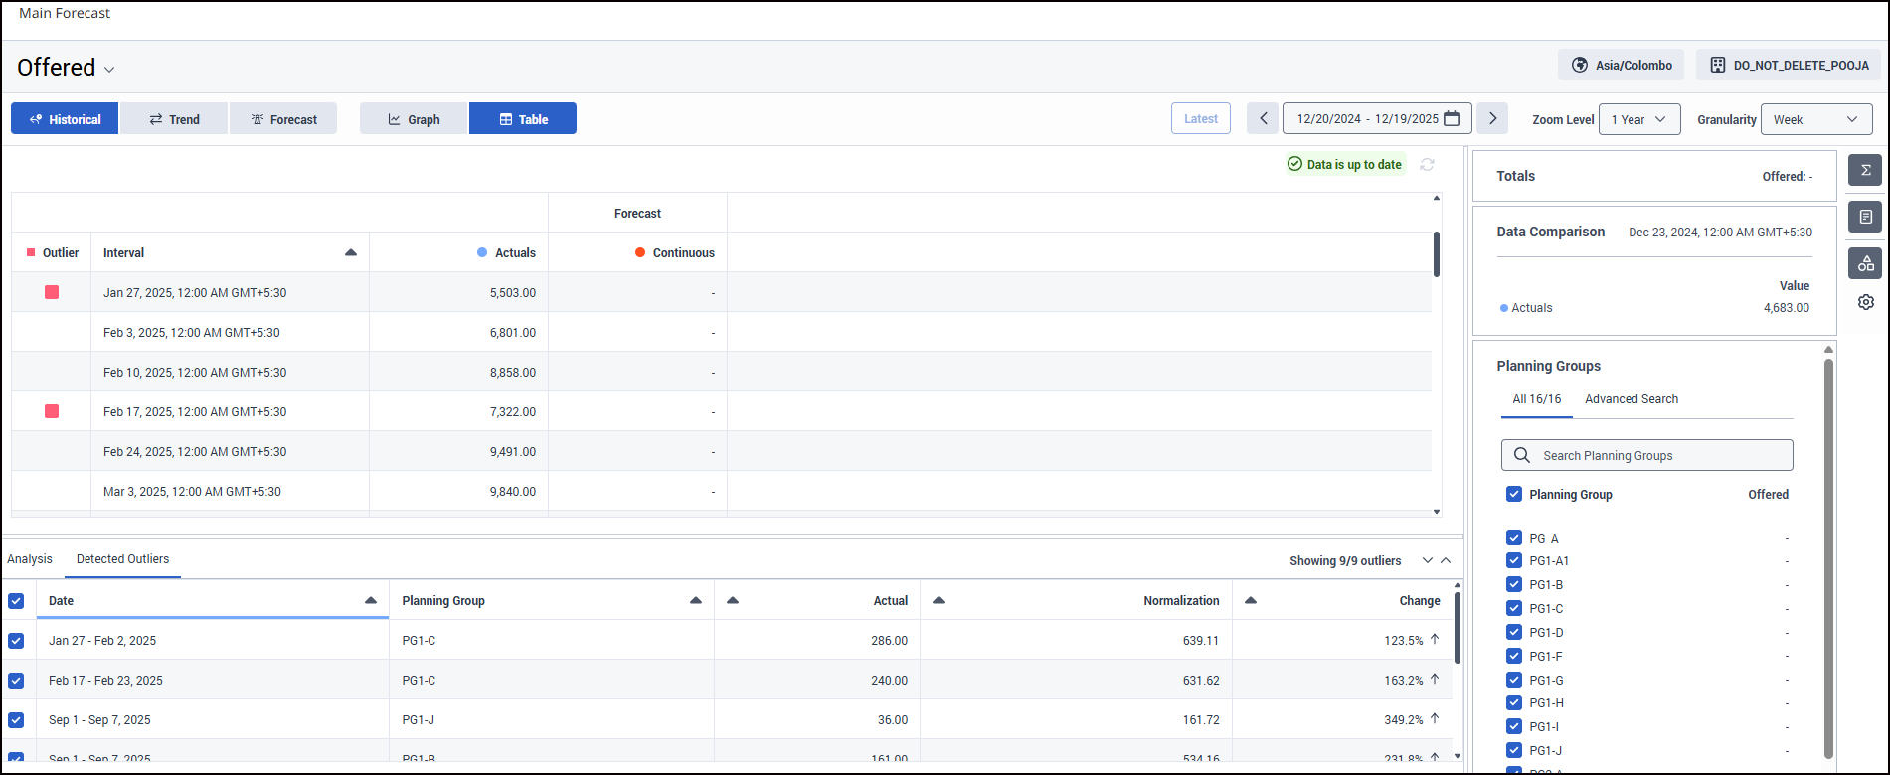Uncheck the PG1-B planning group
This screenshot has width=1890, height=775.
[x=1514, y=584]
